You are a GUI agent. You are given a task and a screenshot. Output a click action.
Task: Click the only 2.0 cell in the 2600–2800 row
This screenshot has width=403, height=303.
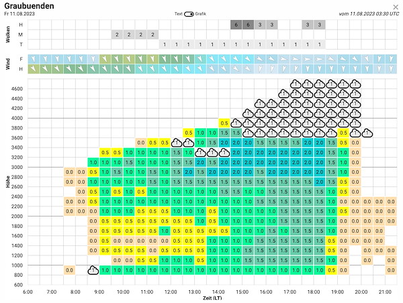point(320,182)
